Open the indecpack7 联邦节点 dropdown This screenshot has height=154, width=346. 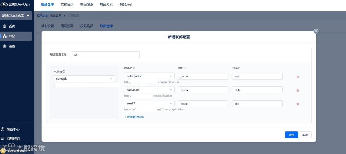point(149,76)
